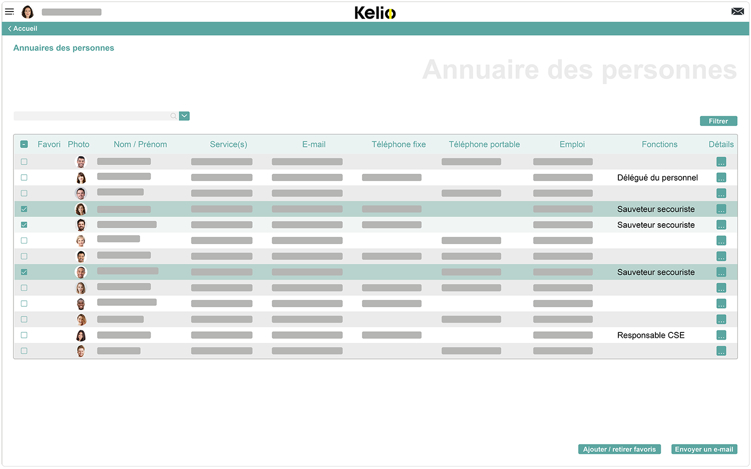The image size is (751, 469).
Task: Click the back chevron beside Accueil
Action: (x=9, y=29)
